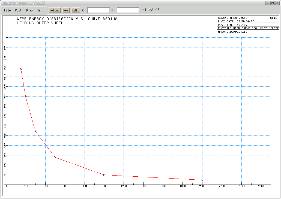Select the "2" zoom marker icon
The height and width of the screenshot is (199, 281).
(x=150, y=10)
